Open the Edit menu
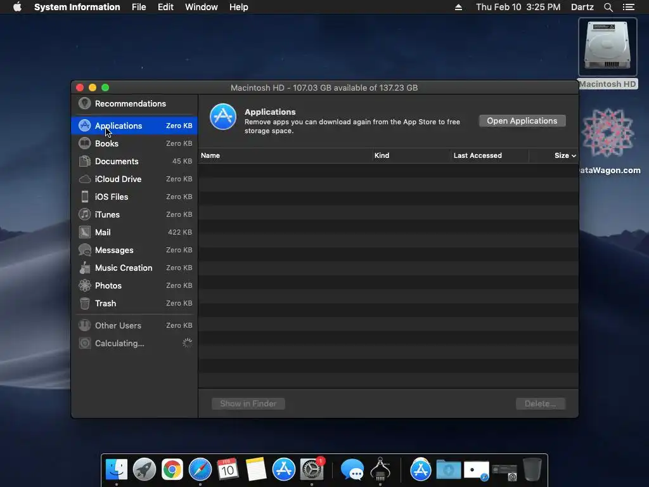The width and height of the screenshot is (649, 487). 165,7
